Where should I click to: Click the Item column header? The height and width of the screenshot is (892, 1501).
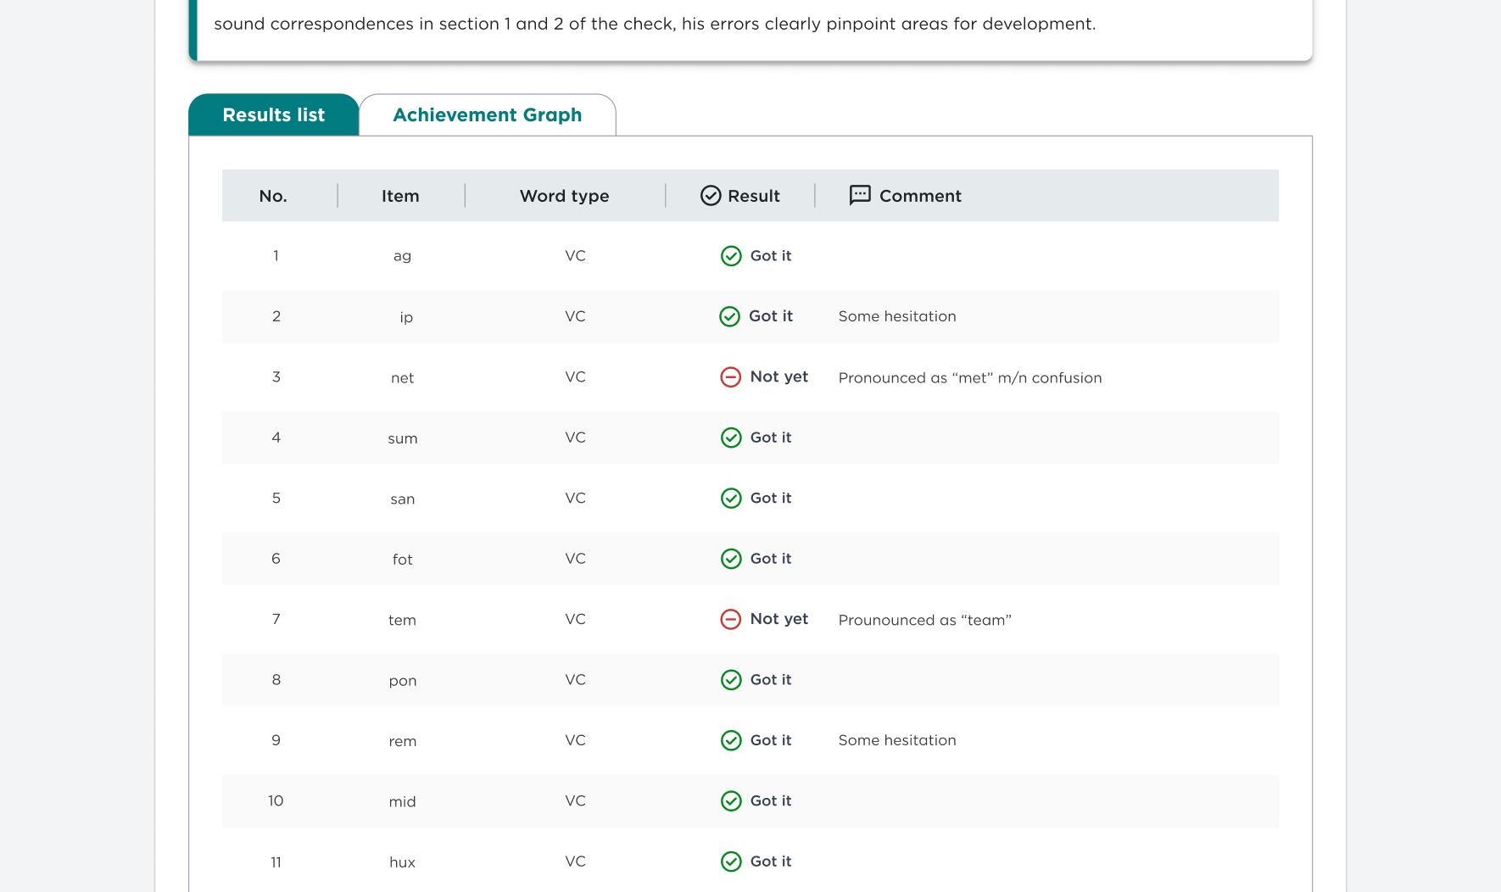tap(400, 196)
